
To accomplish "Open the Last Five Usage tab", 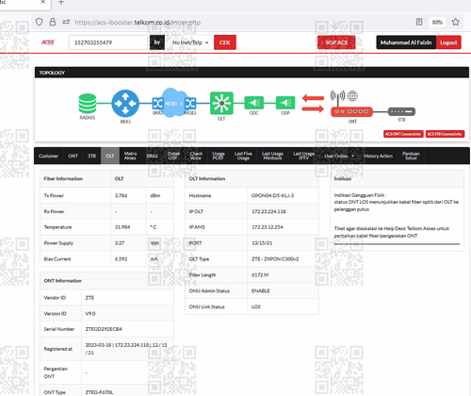I will pyautogui.click(x=243, y=156).
